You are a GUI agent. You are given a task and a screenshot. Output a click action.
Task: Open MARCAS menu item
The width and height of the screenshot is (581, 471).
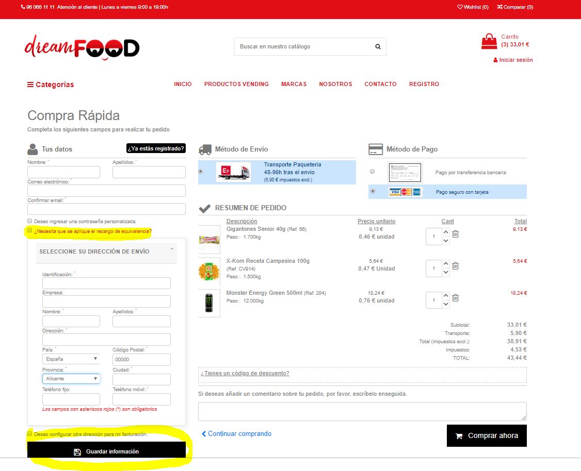pos(294,84)
